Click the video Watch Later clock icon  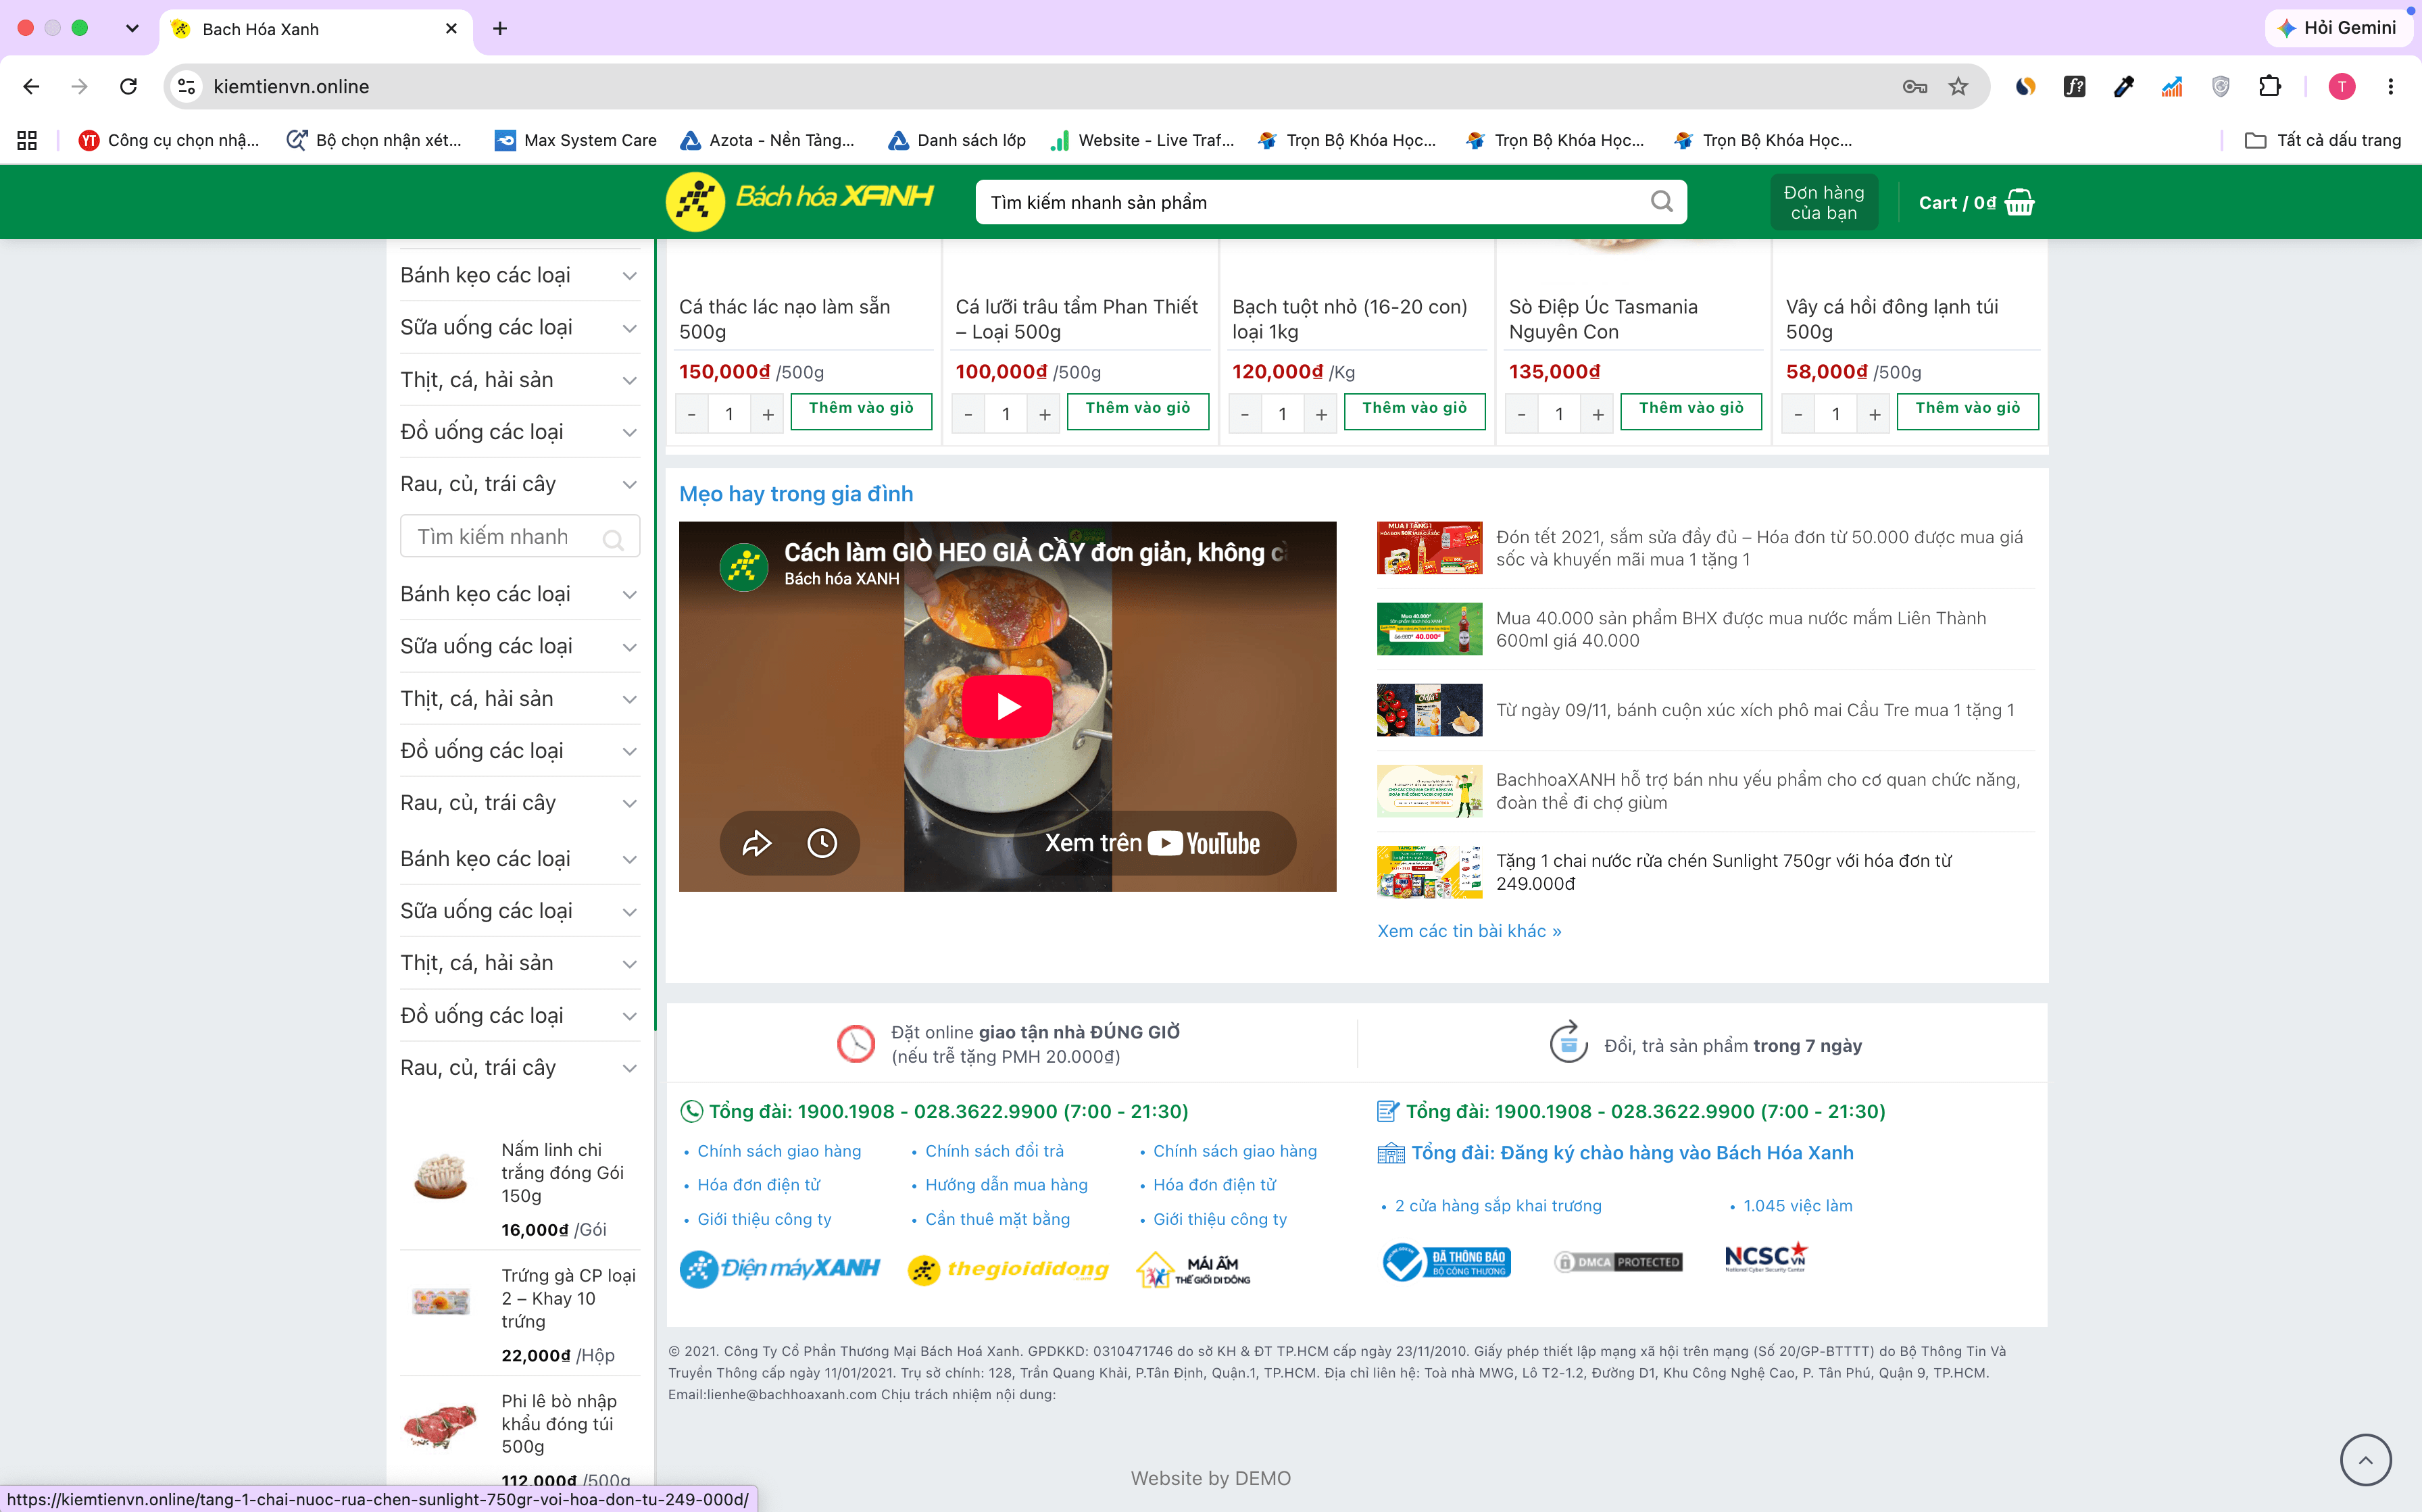[x=822, y=843]
